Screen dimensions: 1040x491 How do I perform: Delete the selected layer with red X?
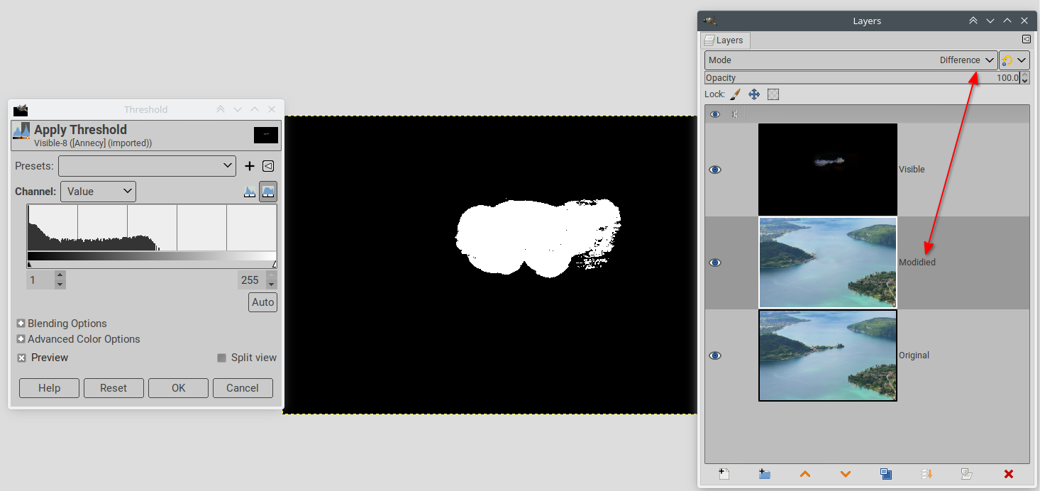[1008, 474]
